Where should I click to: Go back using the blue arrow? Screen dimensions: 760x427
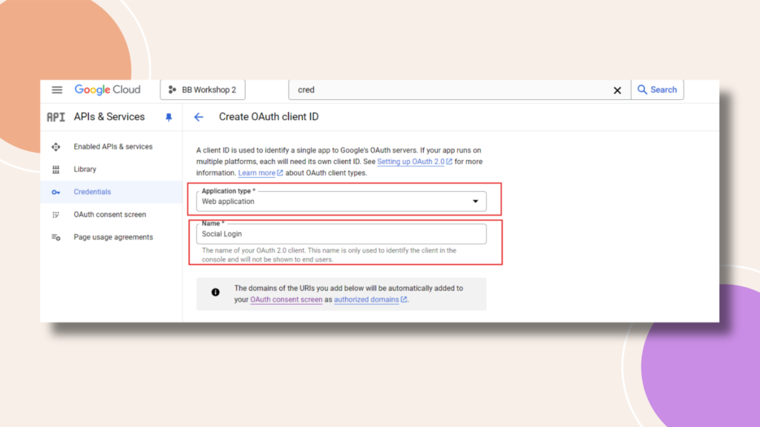(199, 117)
